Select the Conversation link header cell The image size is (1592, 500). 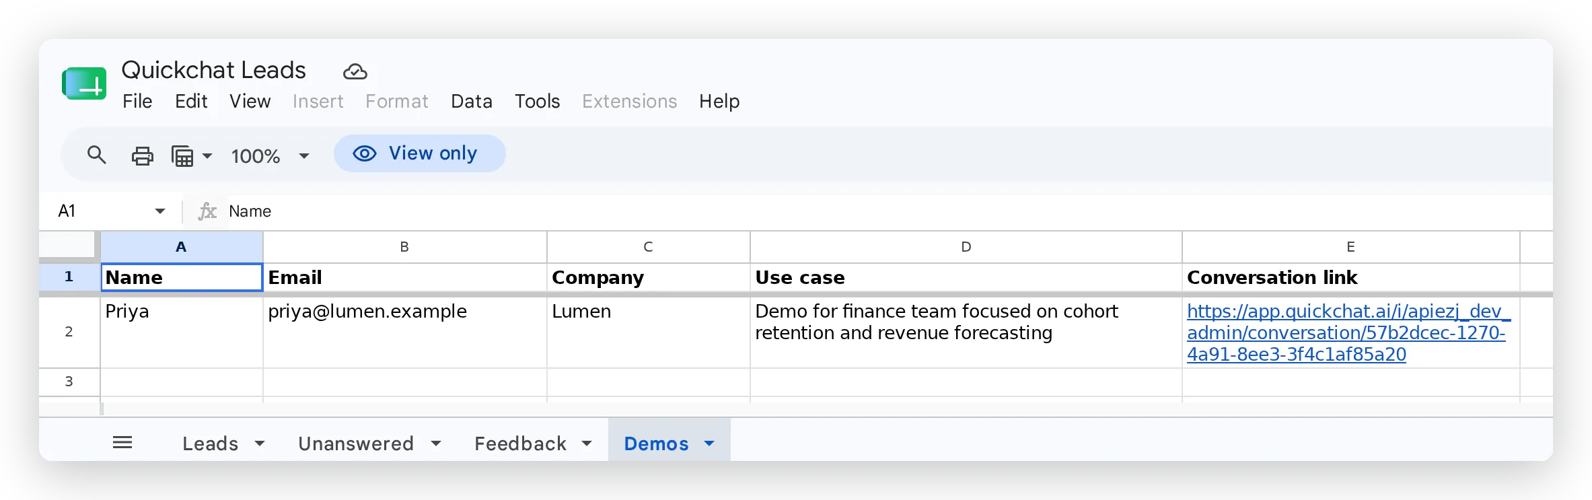click(x=1350, y=277)
